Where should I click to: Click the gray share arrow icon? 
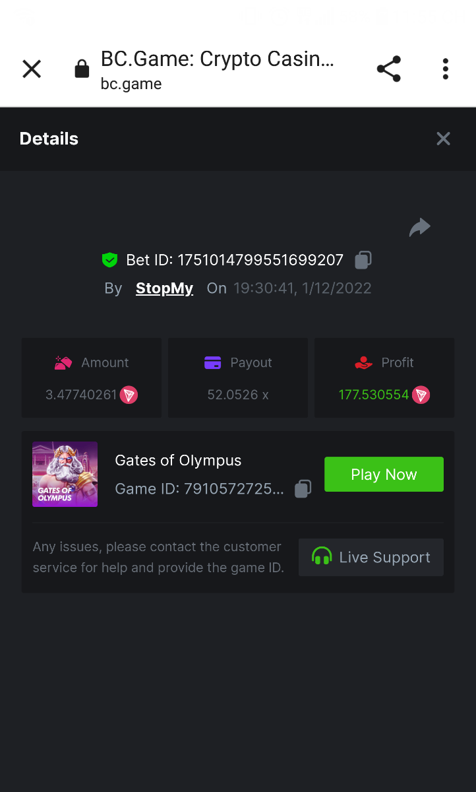pyautogui.click(x=419, y=228)
